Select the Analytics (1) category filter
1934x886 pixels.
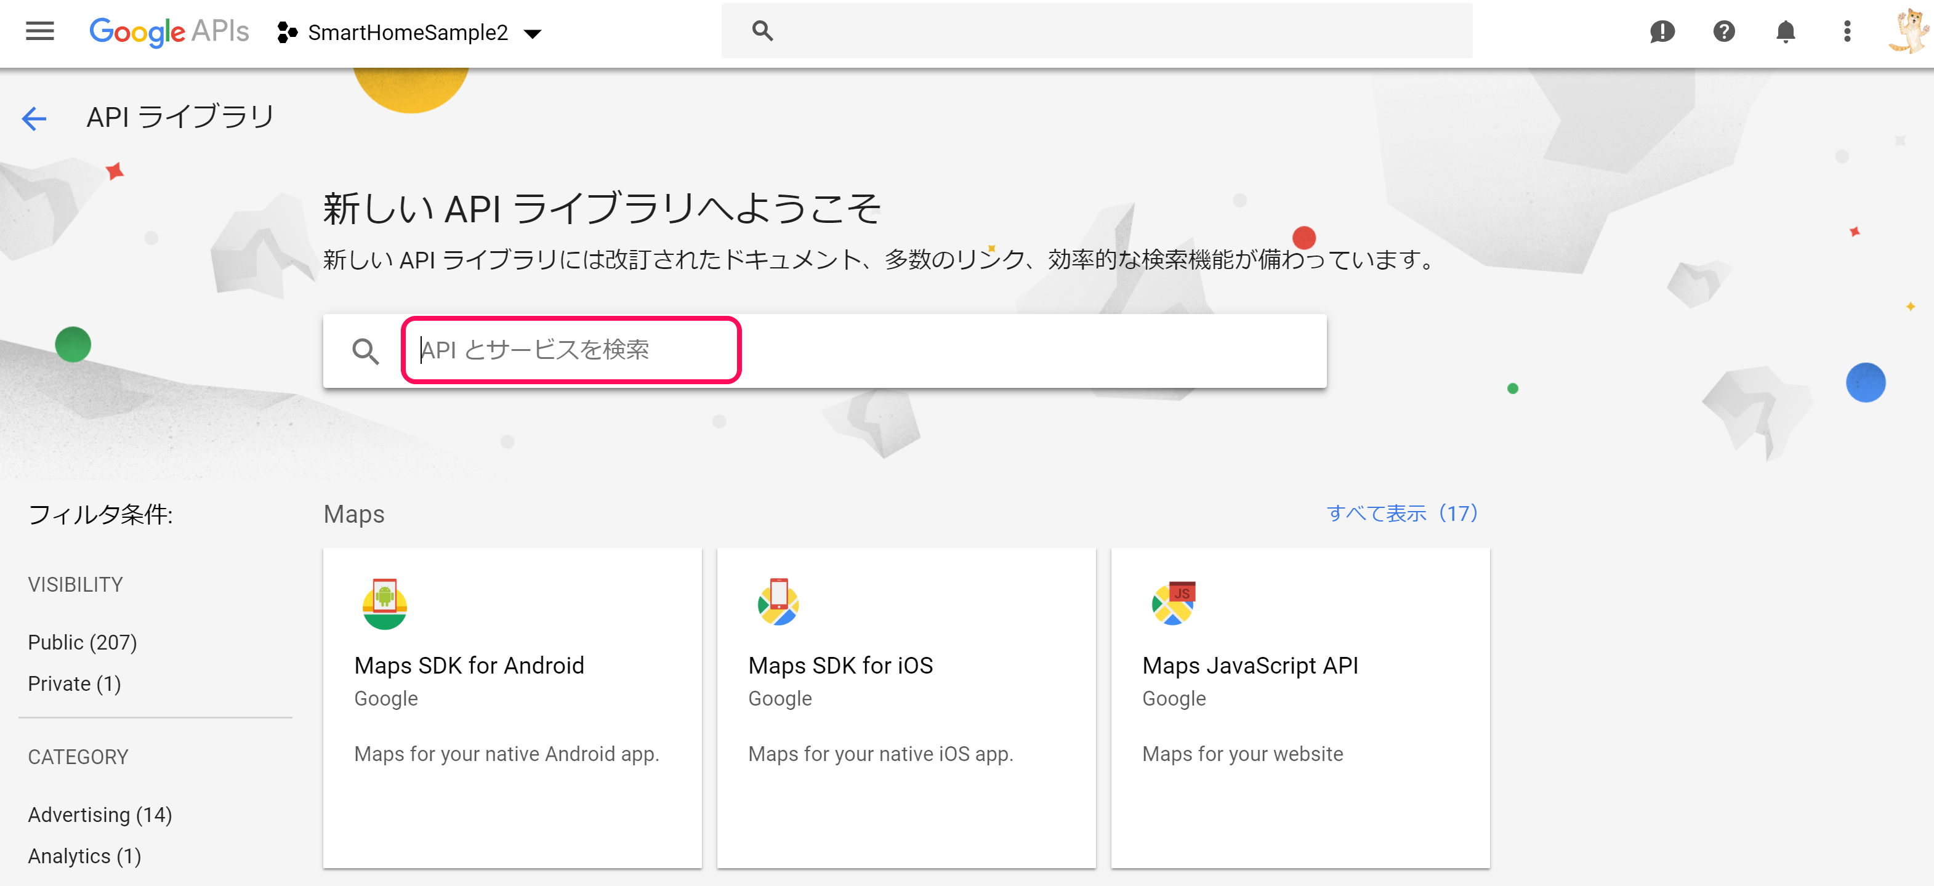pyautogui.click(x=84, y=856)
